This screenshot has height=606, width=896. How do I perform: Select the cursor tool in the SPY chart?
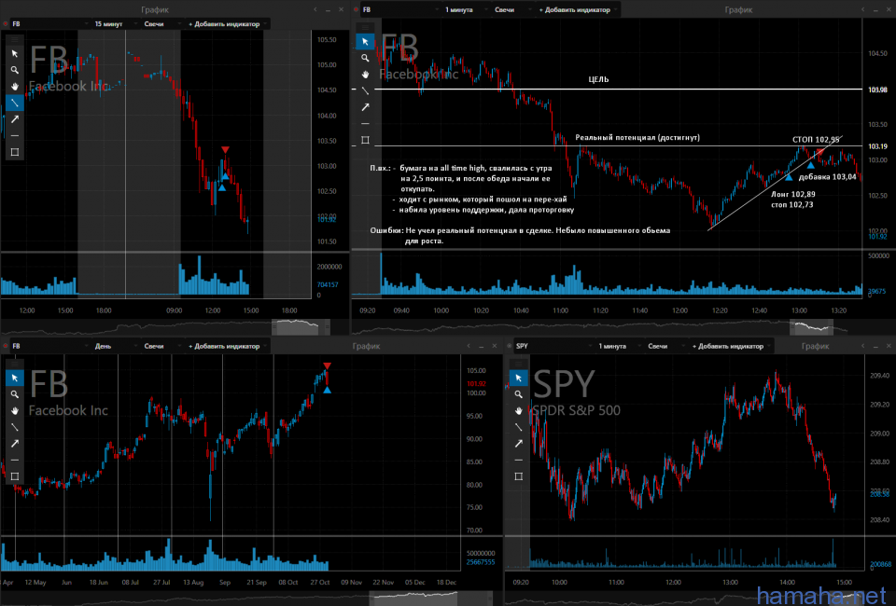(518, 378)
